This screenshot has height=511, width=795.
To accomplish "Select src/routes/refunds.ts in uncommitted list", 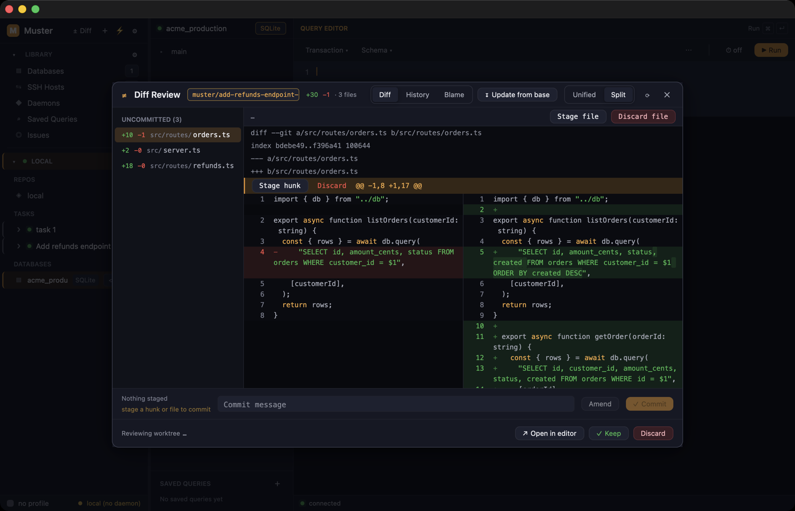I will [178, 166].
